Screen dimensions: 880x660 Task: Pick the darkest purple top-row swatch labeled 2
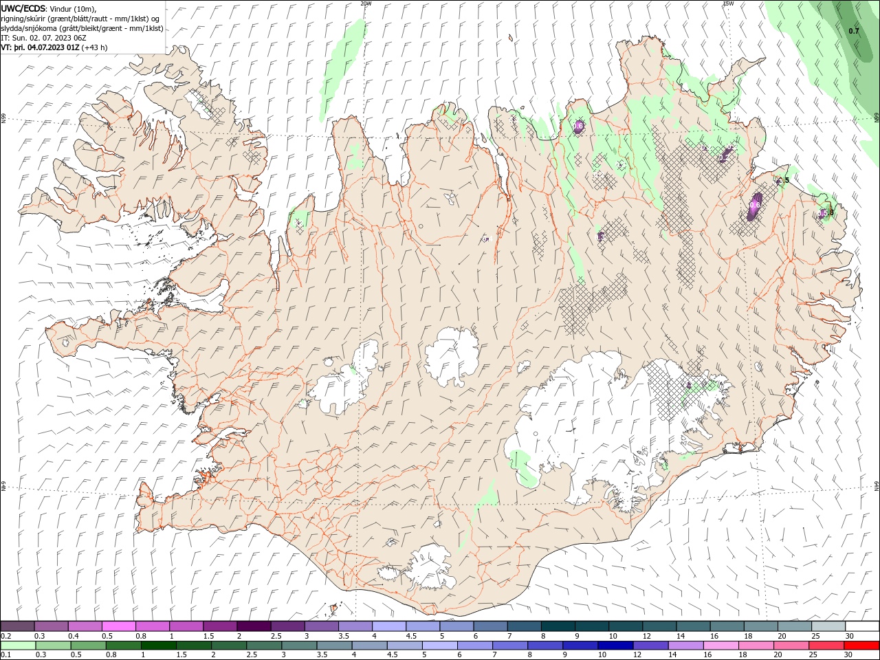(254, 626)
